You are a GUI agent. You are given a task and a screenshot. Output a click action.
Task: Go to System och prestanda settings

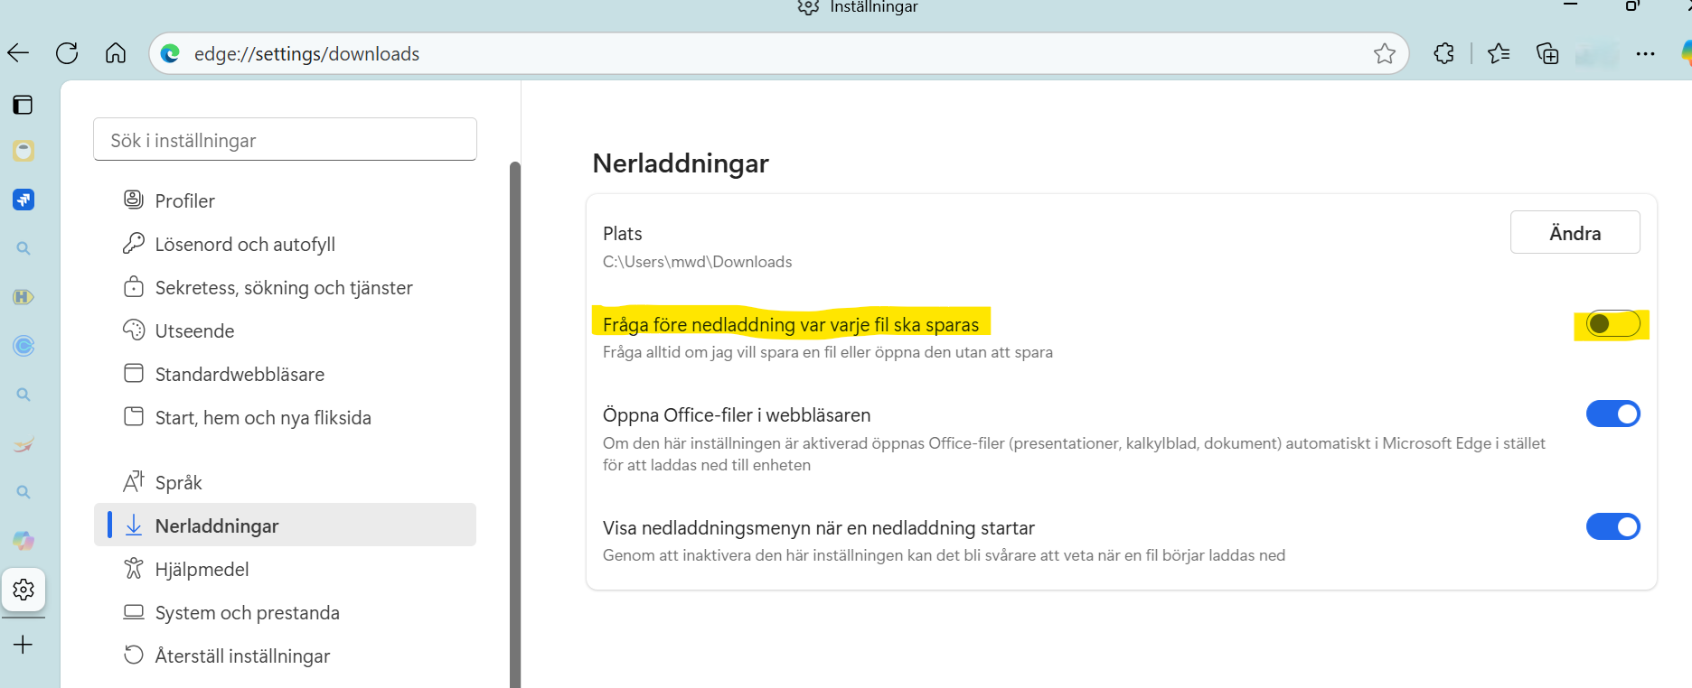click(x=247, y=613)
